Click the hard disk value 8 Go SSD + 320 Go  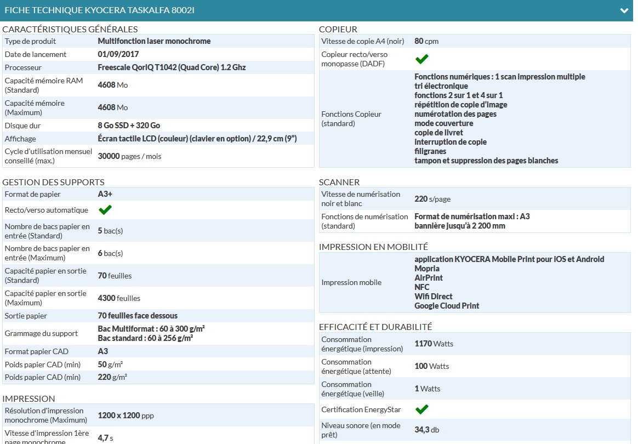click(129, 126)
